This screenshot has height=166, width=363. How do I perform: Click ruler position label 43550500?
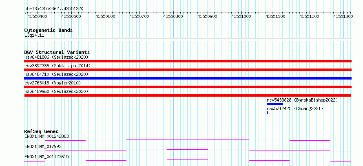point(71,16)
